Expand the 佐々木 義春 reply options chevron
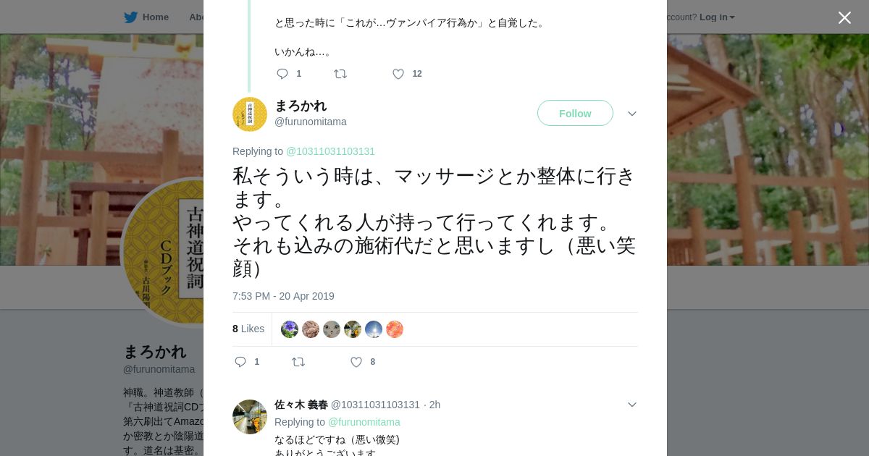 (632, 405)
